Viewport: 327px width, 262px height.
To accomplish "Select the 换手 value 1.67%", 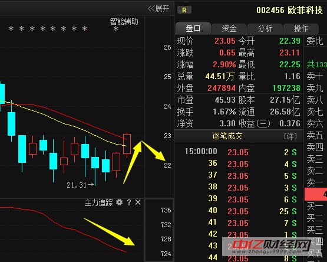I will tap(224, 112).
